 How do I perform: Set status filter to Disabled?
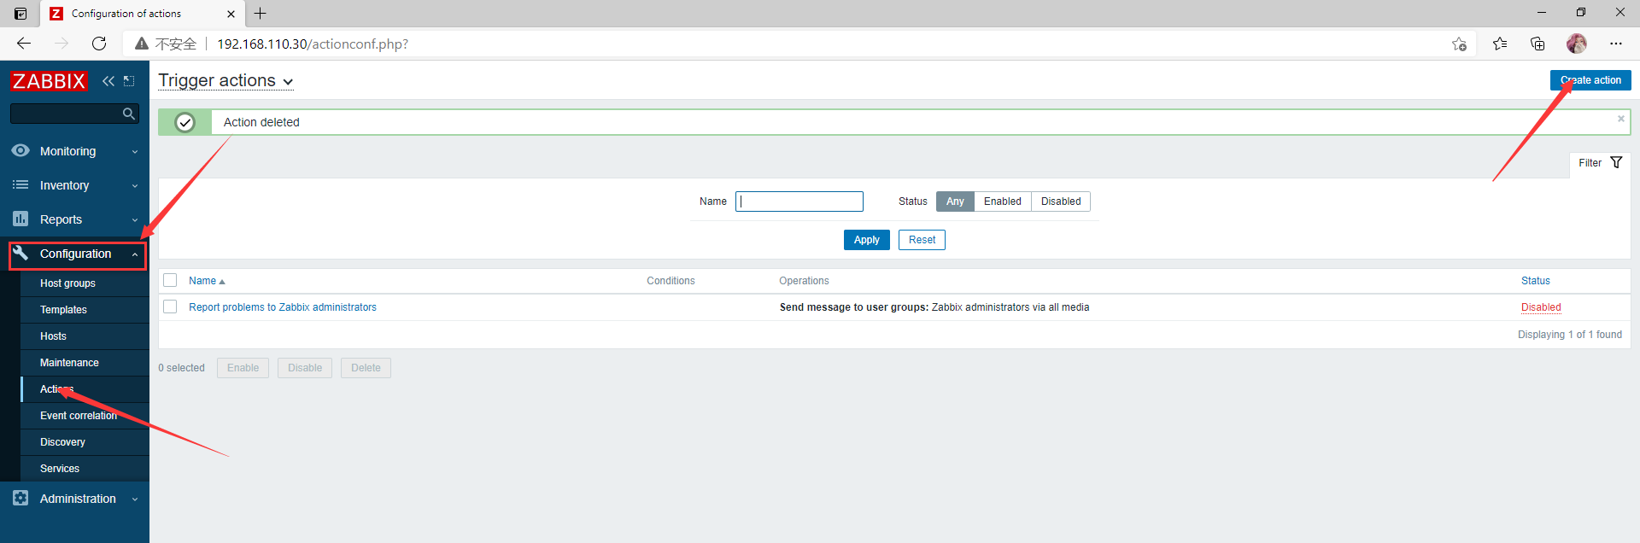[1061, 201]
